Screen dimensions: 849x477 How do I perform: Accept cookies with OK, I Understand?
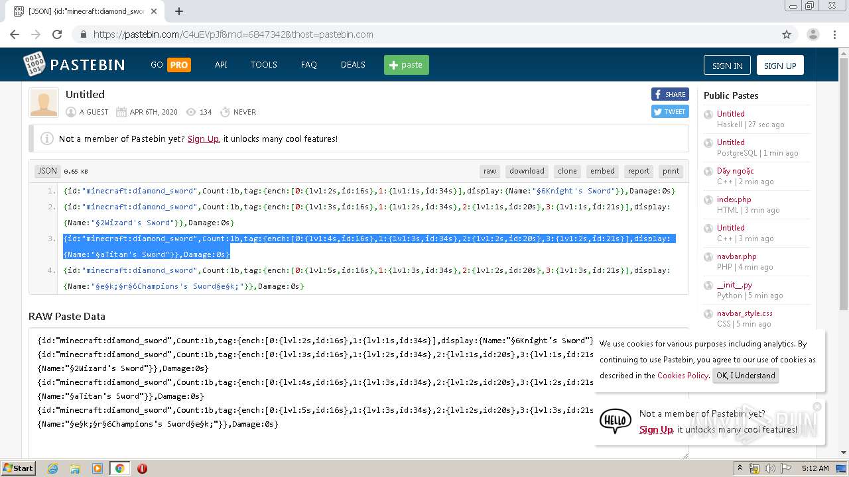[x=745, y=375]
